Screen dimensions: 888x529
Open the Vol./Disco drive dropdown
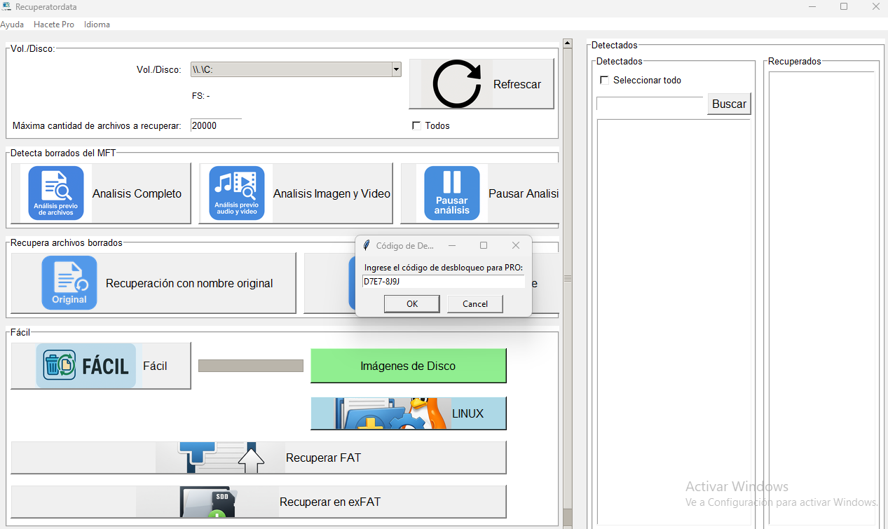tap(396, 69)
